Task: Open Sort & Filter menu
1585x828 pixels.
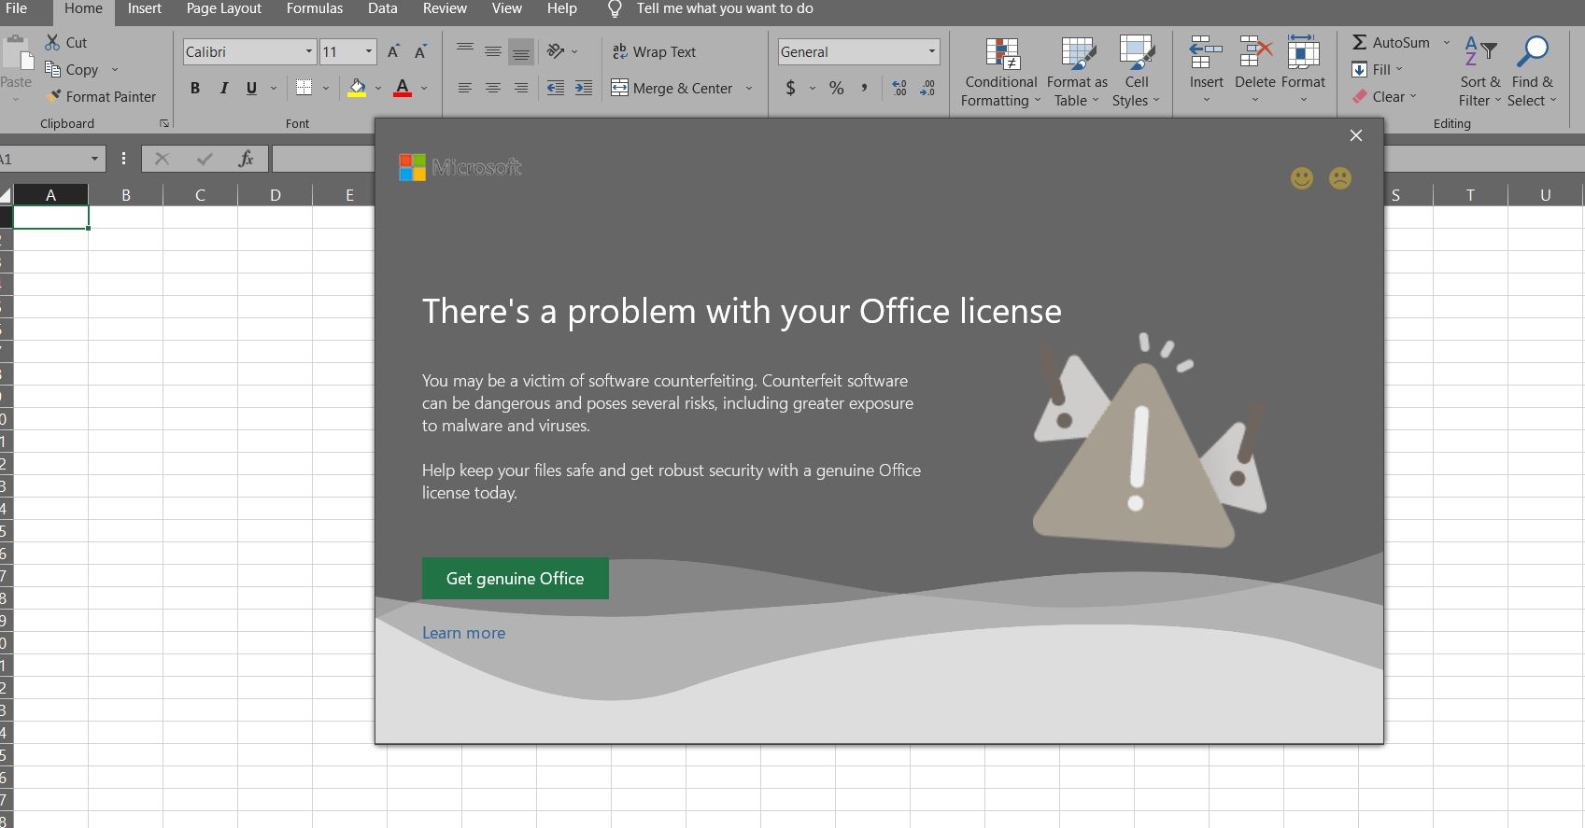Action: 1479,73
